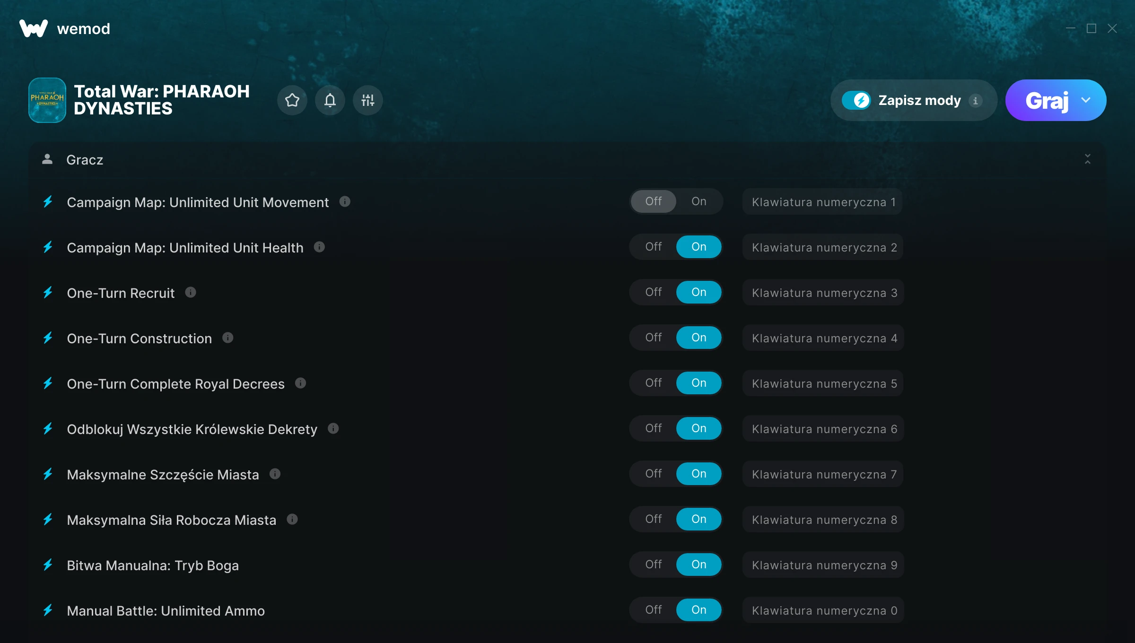
Task: Toggle the Zapisz mody switch
Action: coord(856,100)
